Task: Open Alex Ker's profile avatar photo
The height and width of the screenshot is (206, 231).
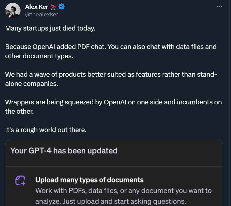Action: point(13,11)
